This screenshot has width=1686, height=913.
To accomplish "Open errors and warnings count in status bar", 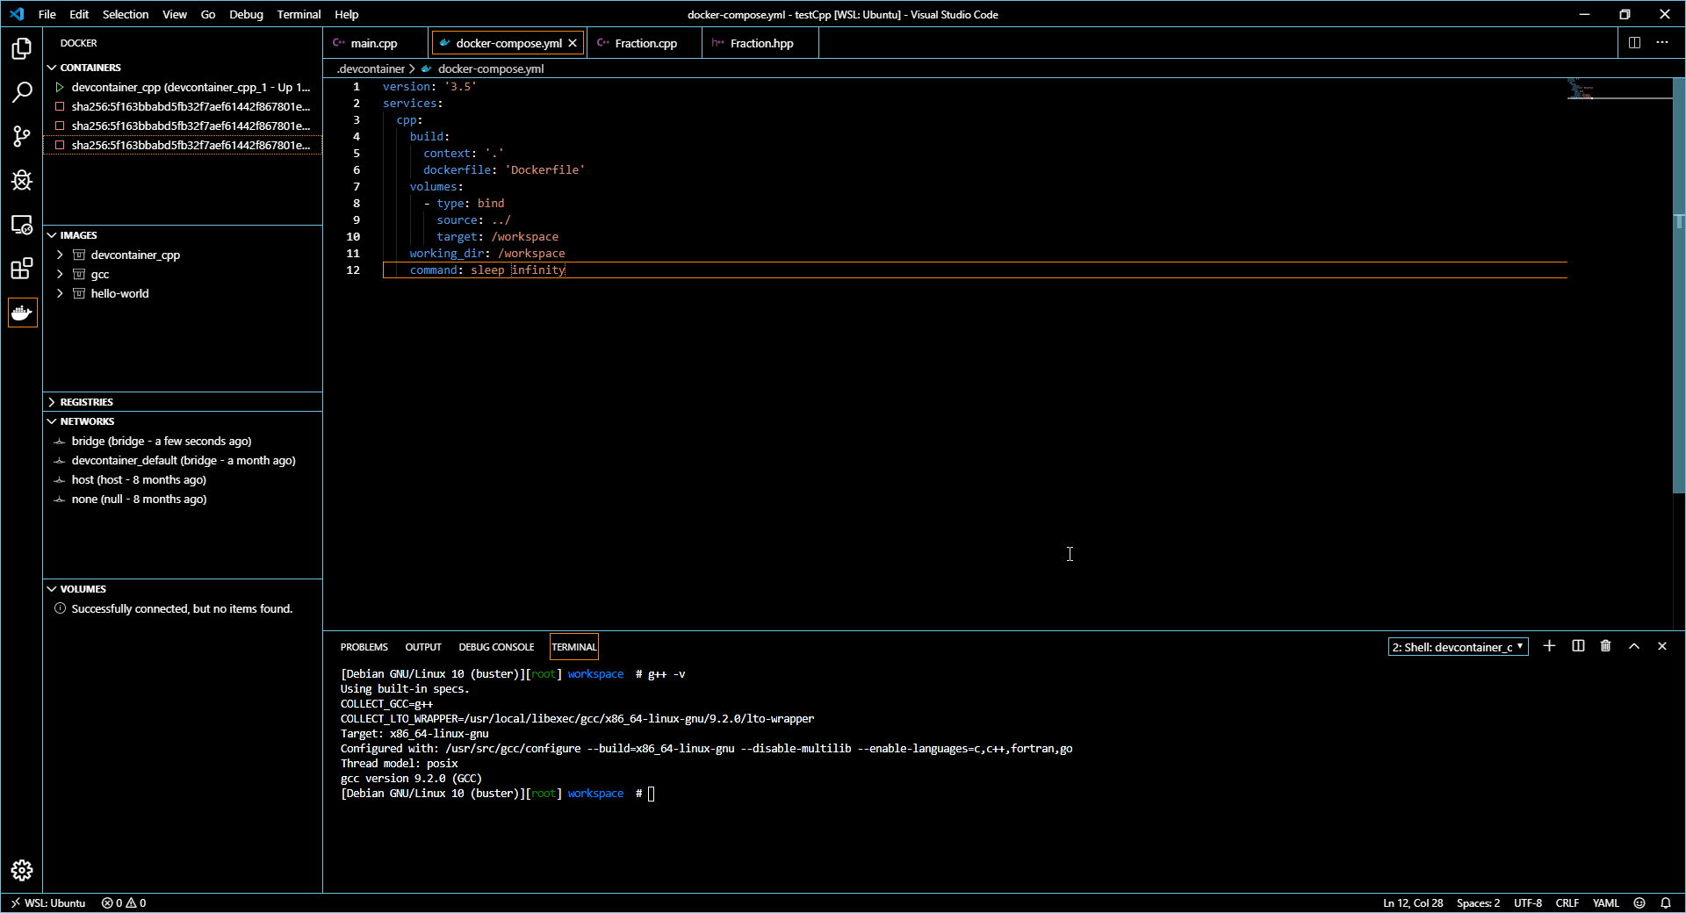I will click(124, 902).
